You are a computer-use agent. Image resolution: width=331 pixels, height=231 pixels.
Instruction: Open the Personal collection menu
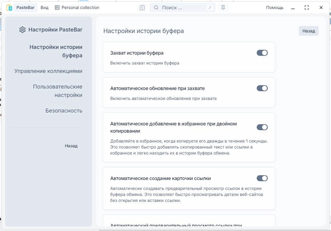(x=77, y=7)
